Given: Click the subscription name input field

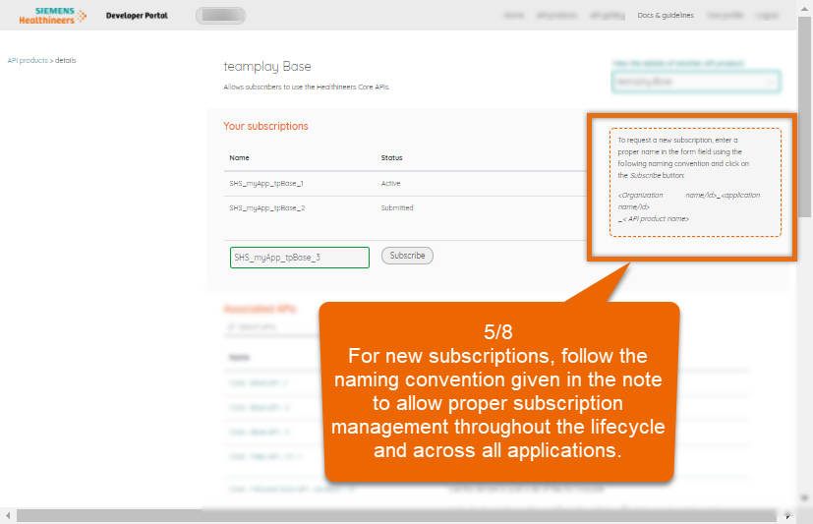Looking at the screenshot, I should point(300,257).
